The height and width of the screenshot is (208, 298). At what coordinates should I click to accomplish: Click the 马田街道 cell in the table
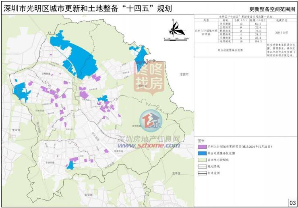tap(225, 41)
